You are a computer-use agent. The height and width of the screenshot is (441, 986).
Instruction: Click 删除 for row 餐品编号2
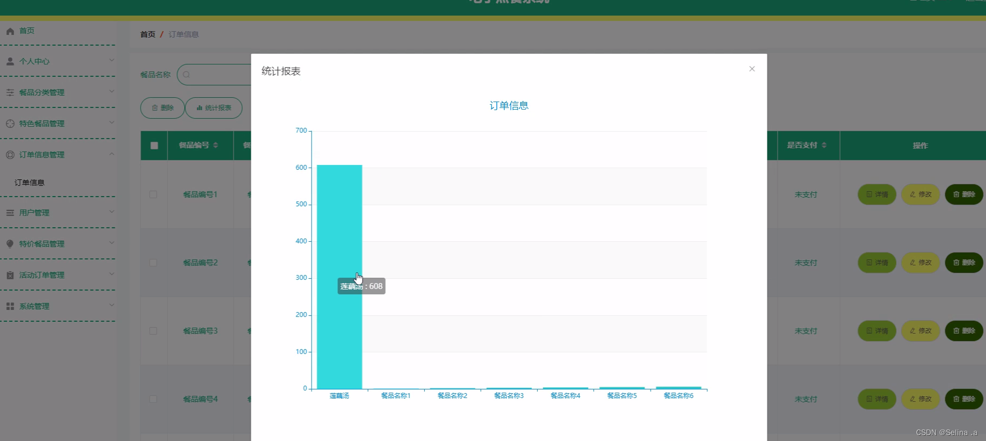point(964,263)
